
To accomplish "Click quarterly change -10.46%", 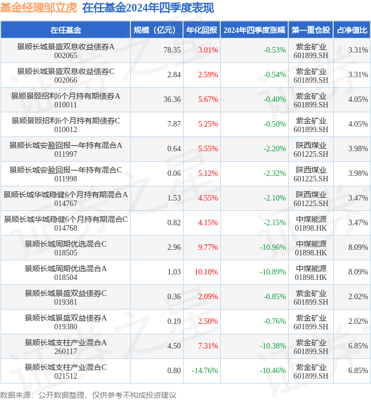I will (273, 370).
